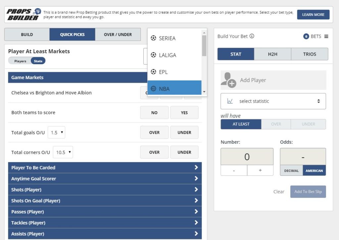This screenshot has width=339, height=240.
Task: Open the select statistic dropdown
Action: click(273, 101)
